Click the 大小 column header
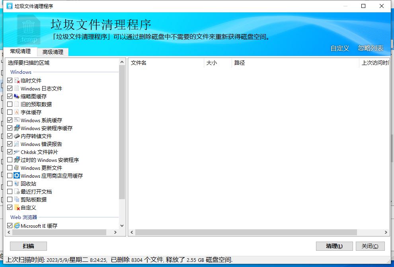Screen dimensions: 394x267 tap(212, 63)
